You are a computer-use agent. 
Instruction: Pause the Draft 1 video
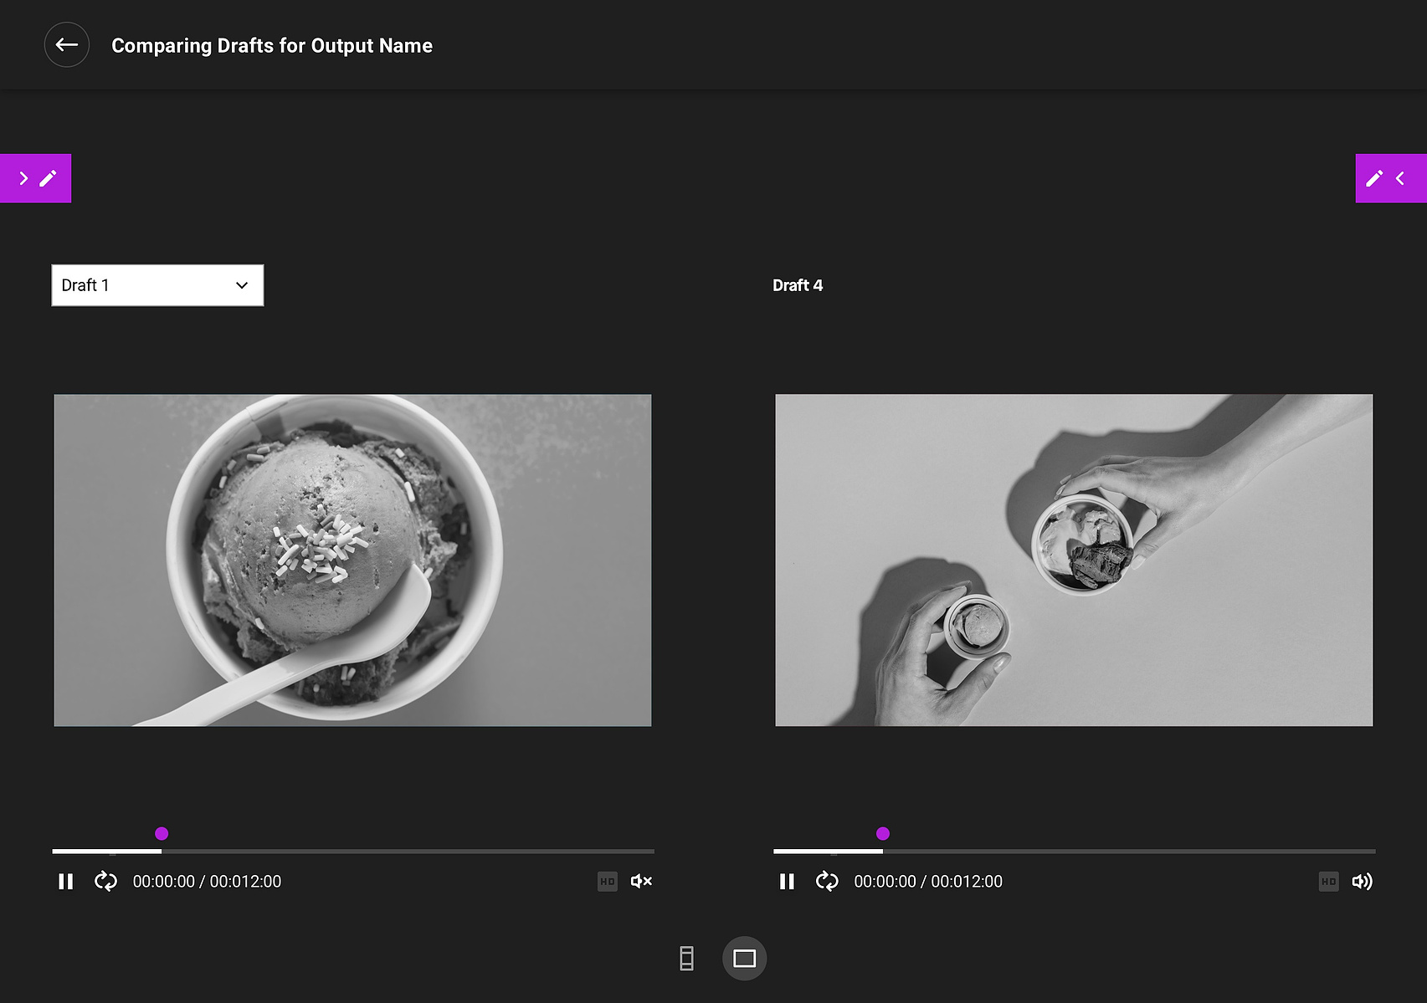[66, 881]
